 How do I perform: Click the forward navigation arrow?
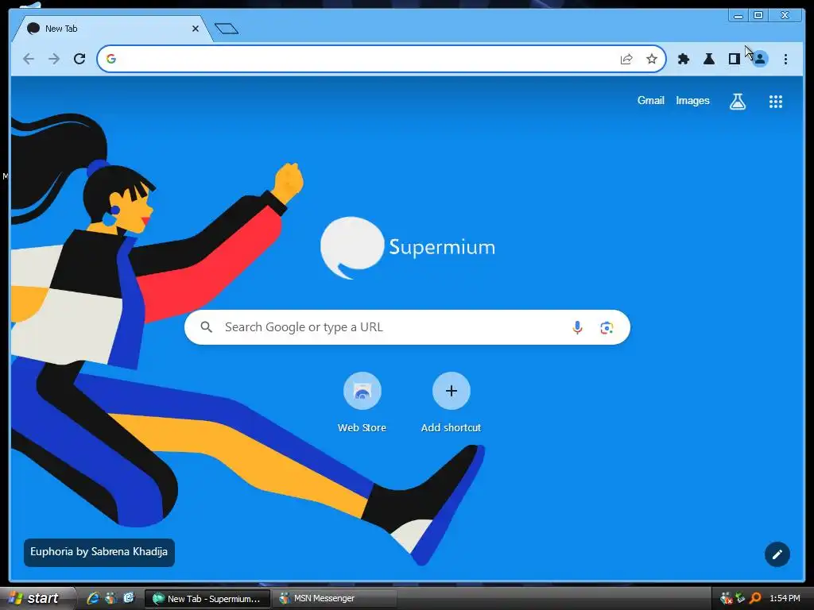point(54,59)
